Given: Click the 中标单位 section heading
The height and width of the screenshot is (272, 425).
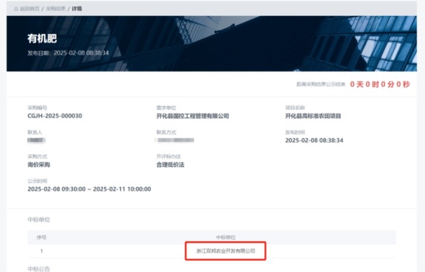Looking at the screenshot, I should (x=39, y=219).
